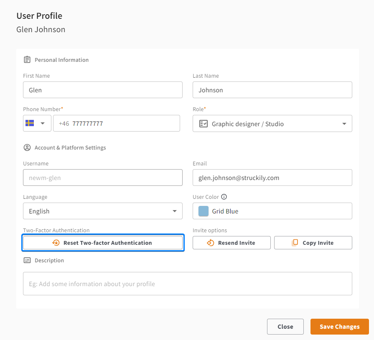This screenshot has width=374, height=340.
Task: Click the checklist icon inside the Role field
Action: [203, 124]
